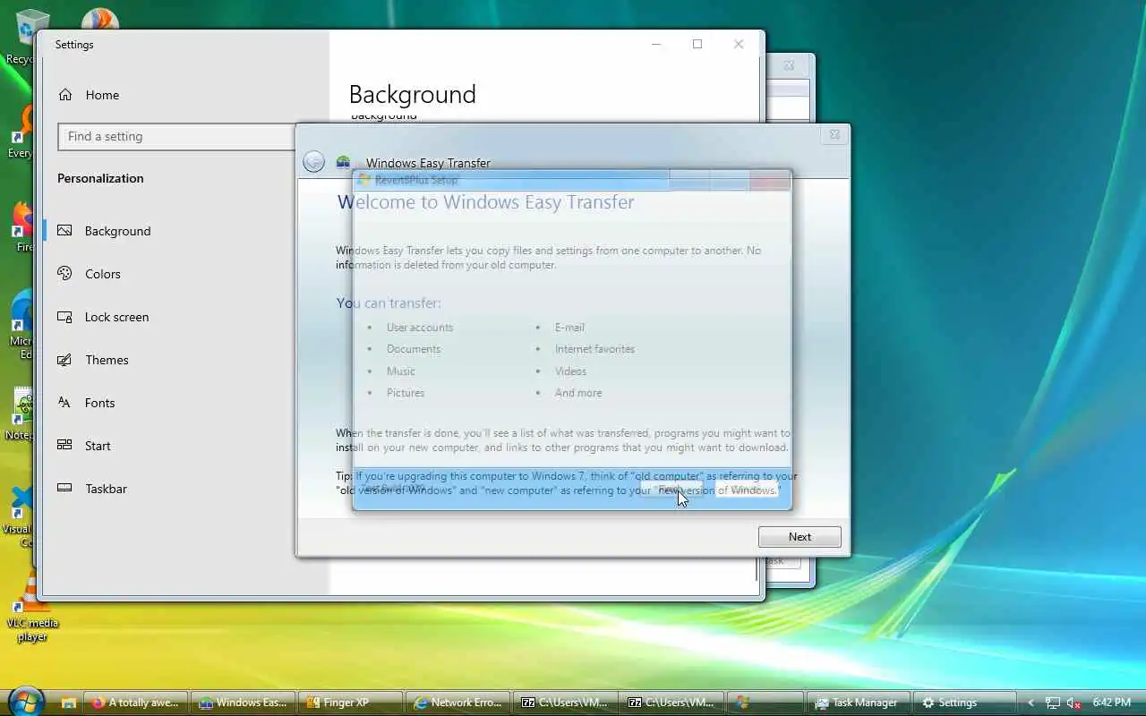
Task: Select Background in Personalization sidebar
Action: [x=117, y=231]
